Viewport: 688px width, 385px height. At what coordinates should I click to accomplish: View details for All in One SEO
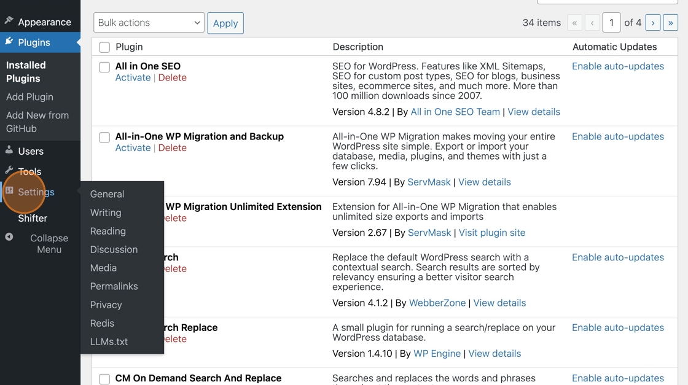(x=534, y=112)
